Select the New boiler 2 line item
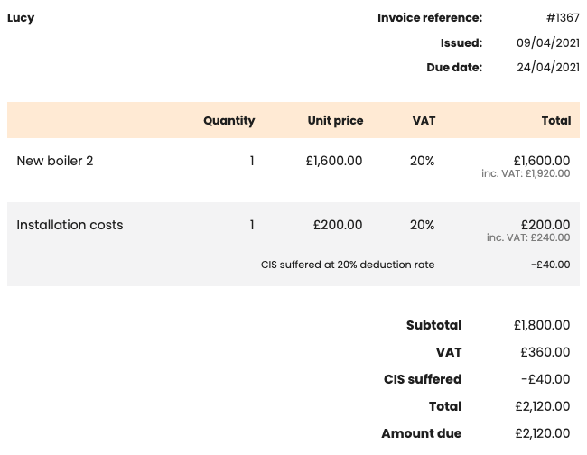Viewport: 587px width, 455px height. tap(55, 161)
